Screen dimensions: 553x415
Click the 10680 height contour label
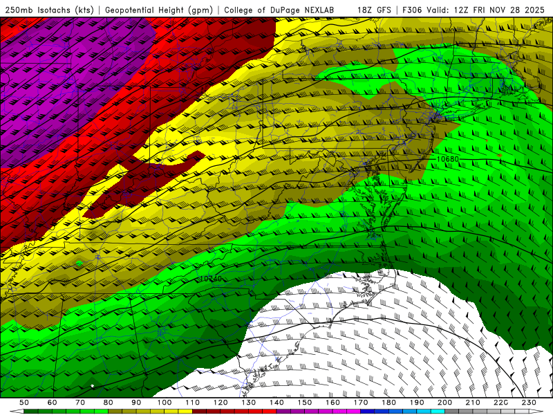(x=447, y=159)
